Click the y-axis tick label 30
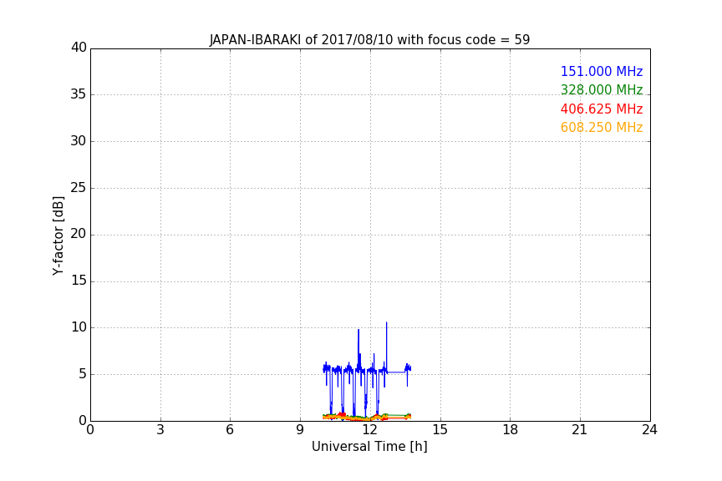722x481 pixels. [79, 141]
